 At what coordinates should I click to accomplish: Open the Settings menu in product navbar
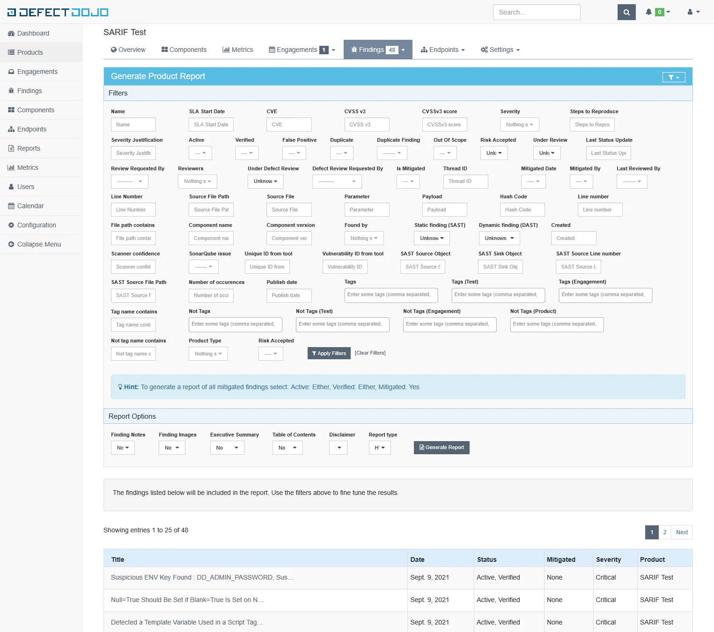click(x=500, y=50)
